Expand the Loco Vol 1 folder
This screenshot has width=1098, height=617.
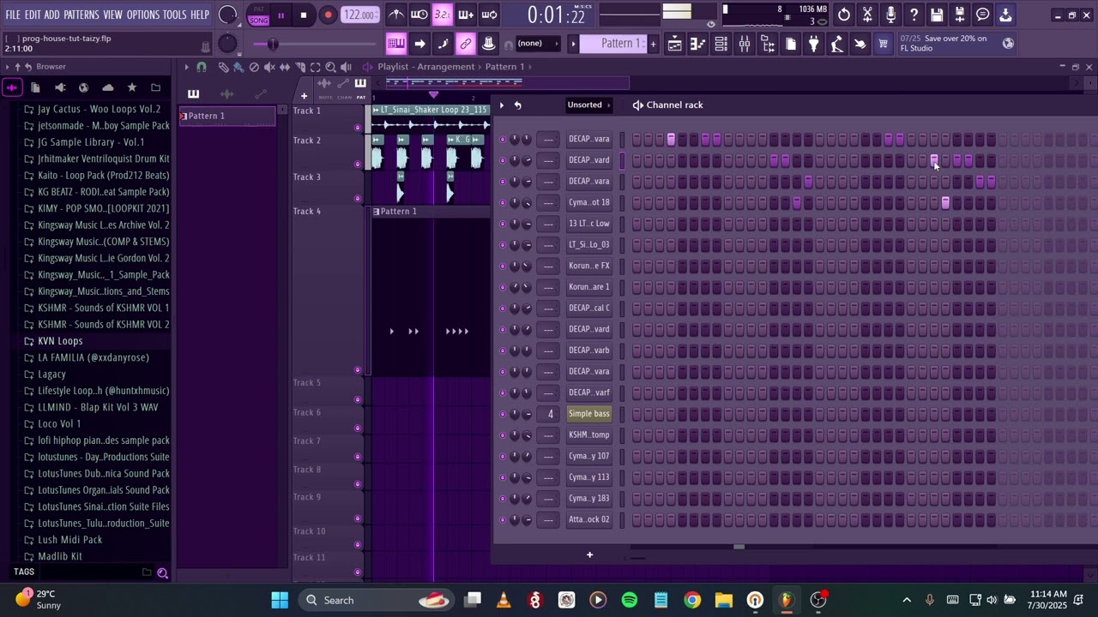tap(59, 423)
